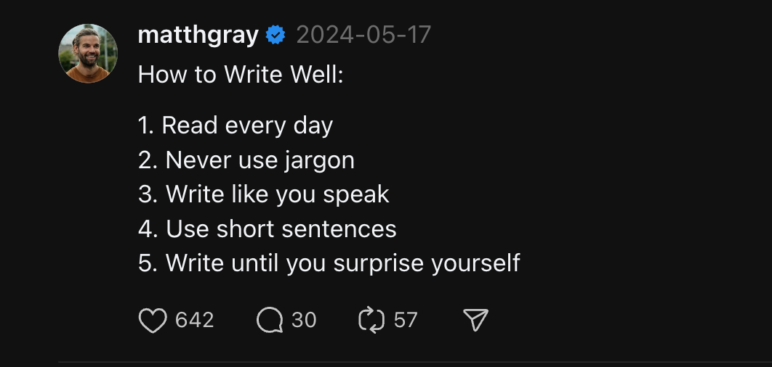The image size is (772, 367).
Task: Click the "How to Write Well:" heading text
Action: tap(241, 75)
